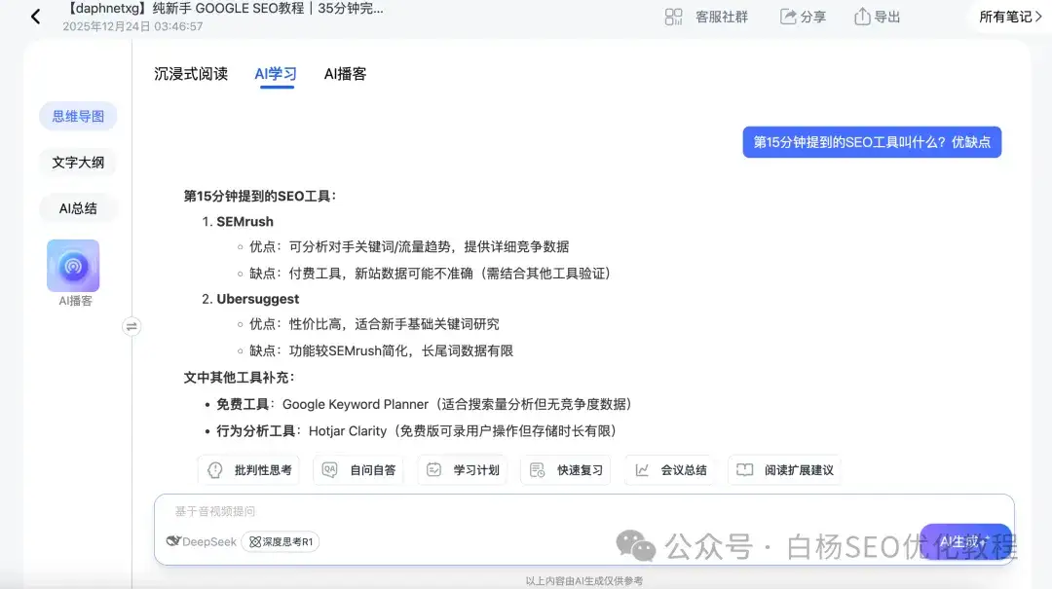
Task: Open 文字大纲 in the sidebar
Action: pyautogui.click(x=78, y=163)
